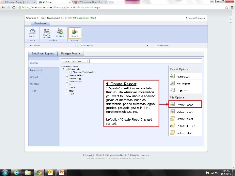Show hidden system tray icons arrow
Viewport: 235px width, 176px height.
(203, 173)
